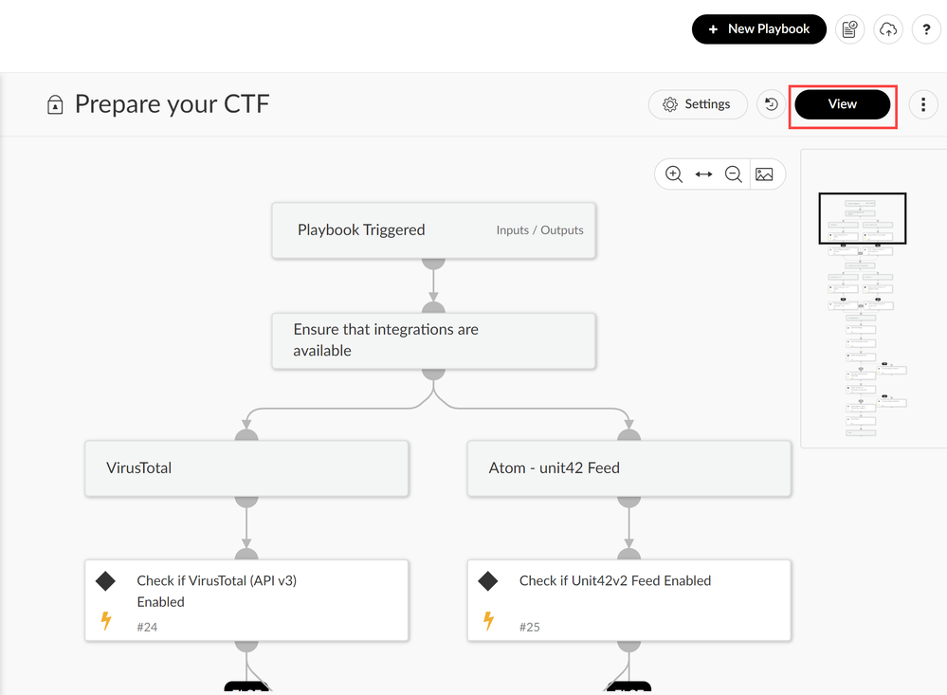Click the upload cloud icon
The height and width of the screenshot is (695, 947).
click(x=888, y=29)
